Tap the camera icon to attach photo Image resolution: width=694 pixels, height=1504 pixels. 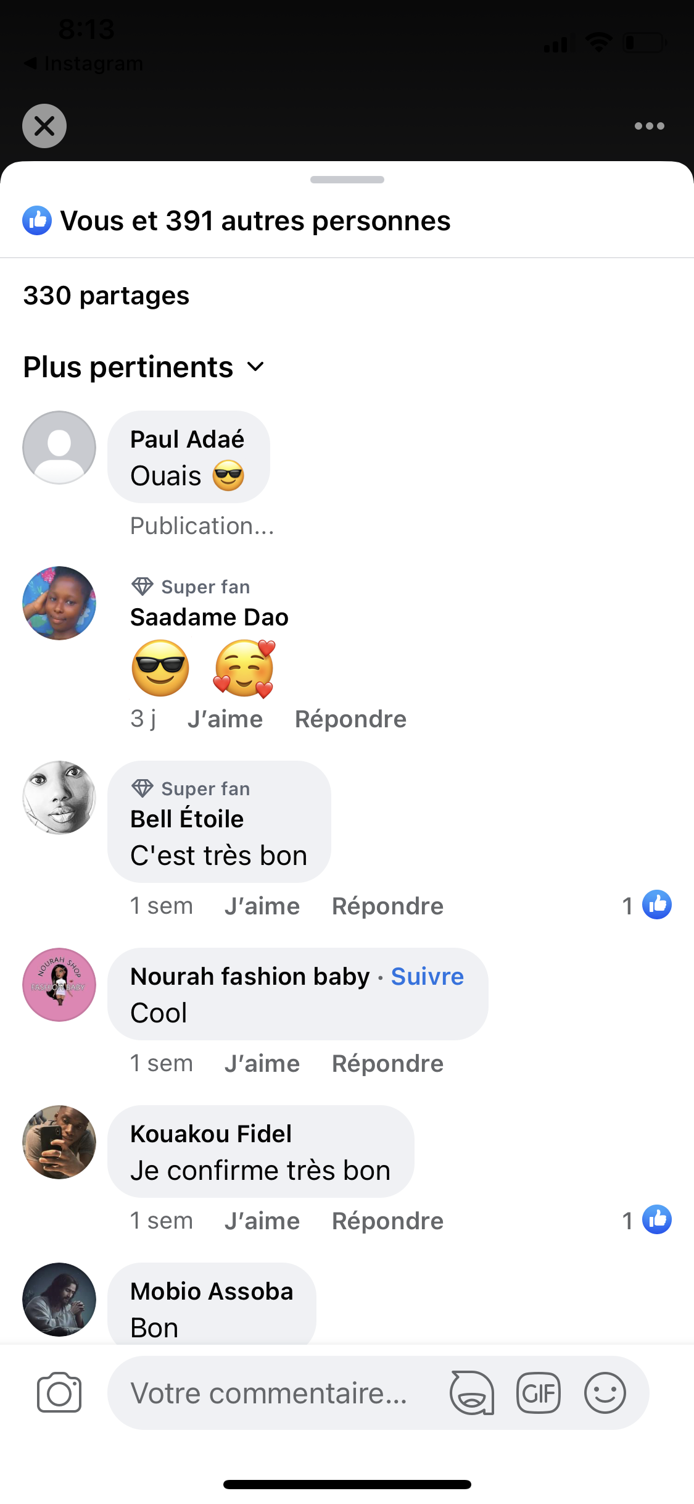coord(59,1393)
